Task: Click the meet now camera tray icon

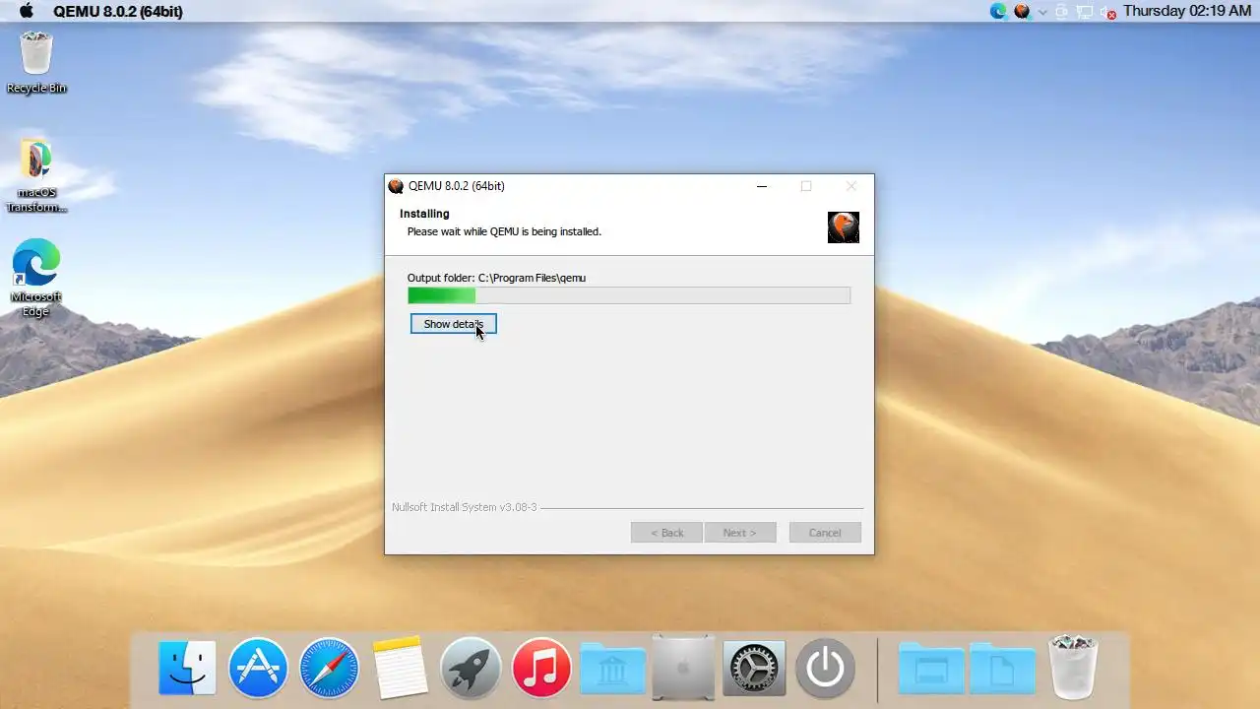Action: point(1061,12)
